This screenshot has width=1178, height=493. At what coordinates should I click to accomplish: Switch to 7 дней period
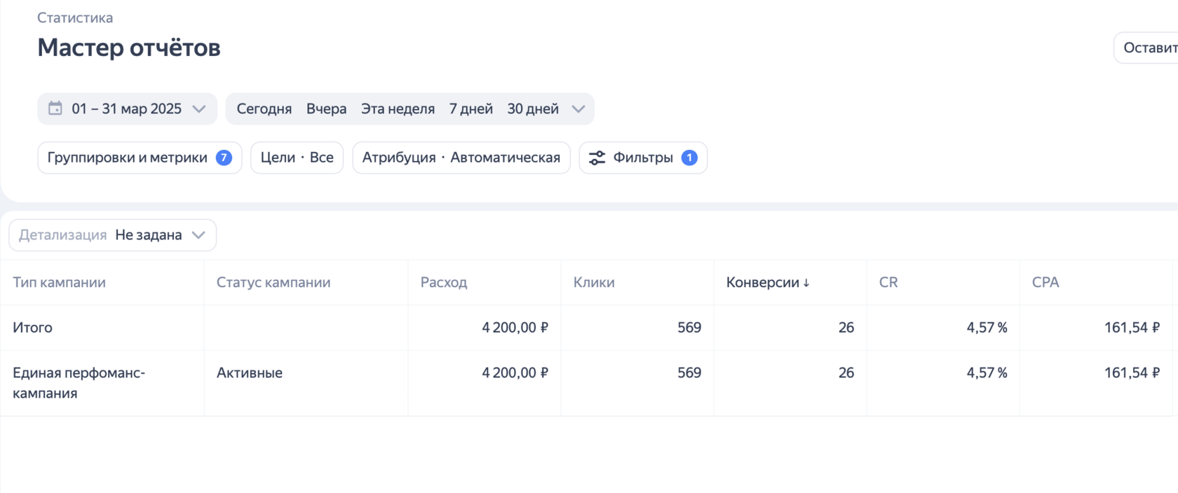click(x=470, y=109)
